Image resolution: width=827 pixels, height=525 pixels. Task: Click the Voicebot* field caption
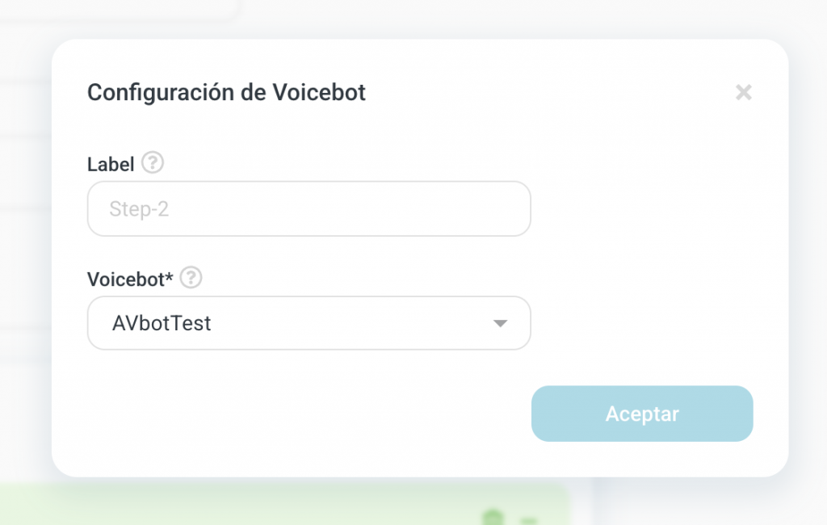[130, 279]
